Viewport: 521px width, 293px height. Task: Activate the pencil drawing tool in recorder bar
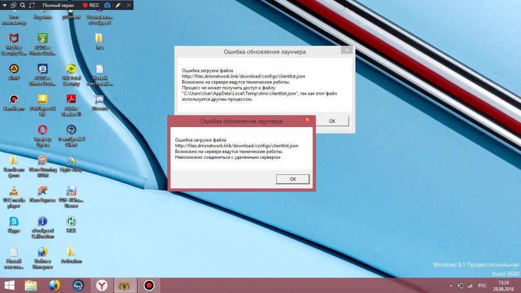(118, 5)
